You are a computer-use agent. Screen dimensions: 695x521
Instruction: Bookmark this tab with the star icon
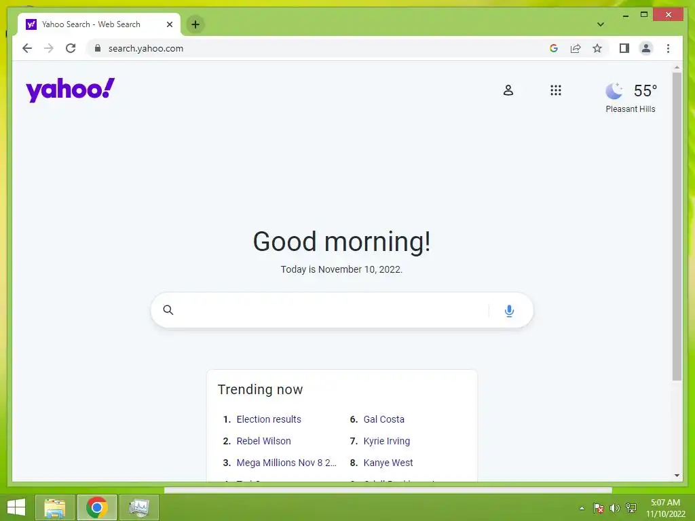[597, 48]
